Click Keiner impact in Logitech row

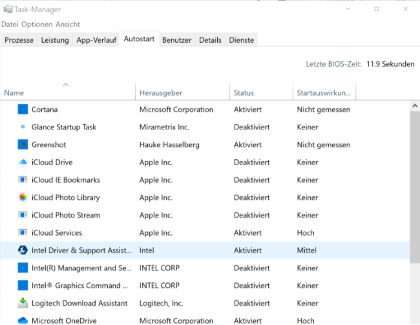[308, 303]
